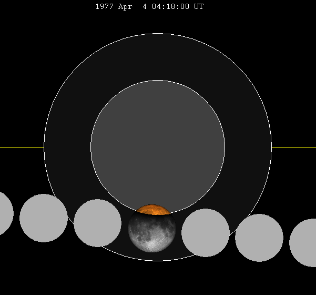316x295 pixels.
Task: Select the second gray Moon disc from left
Action: 44,218
